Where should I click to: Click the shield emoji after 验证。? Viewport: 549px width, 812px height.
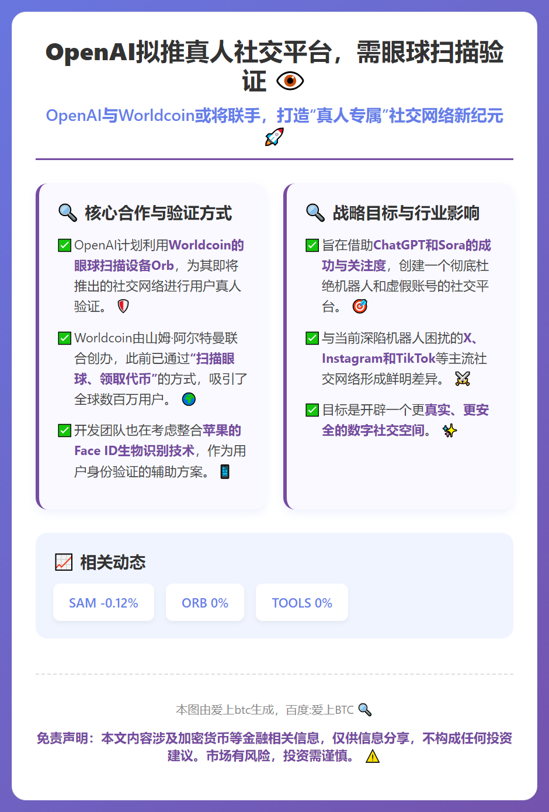coord(123,306)
